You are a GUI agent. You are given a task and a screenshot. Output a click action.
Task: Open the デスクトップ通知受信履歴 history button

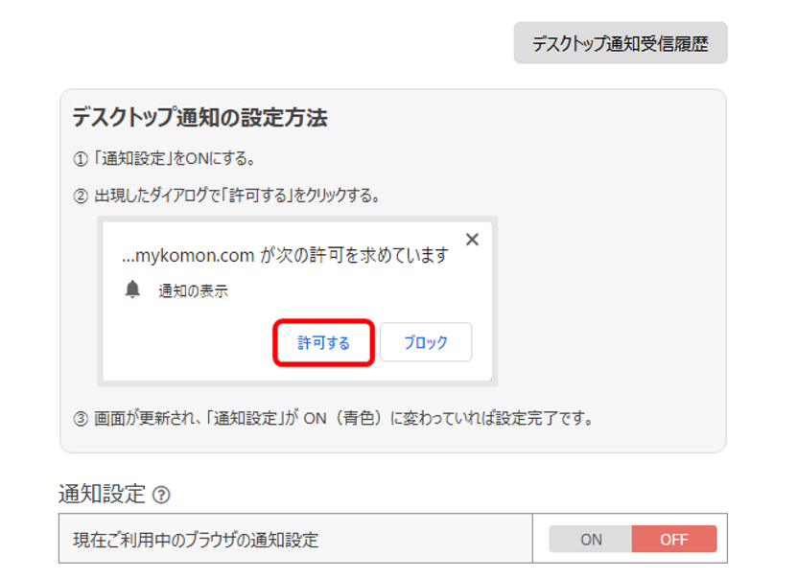pos(621,43)
